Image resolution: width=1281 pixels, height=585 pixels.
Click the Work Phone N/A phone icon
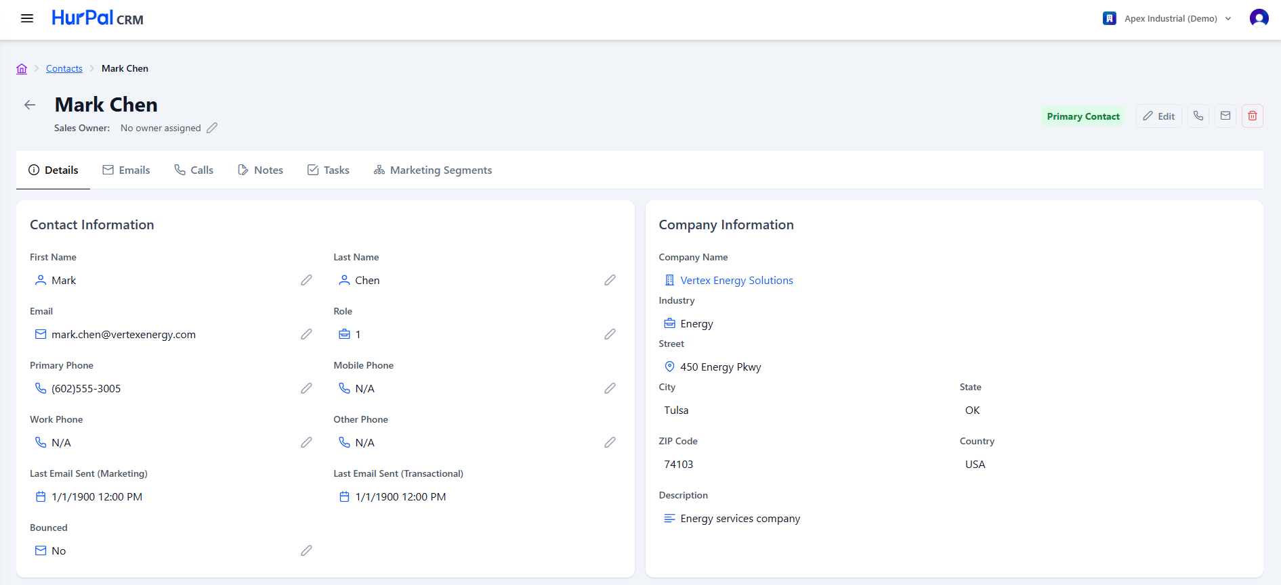(41, 442)
